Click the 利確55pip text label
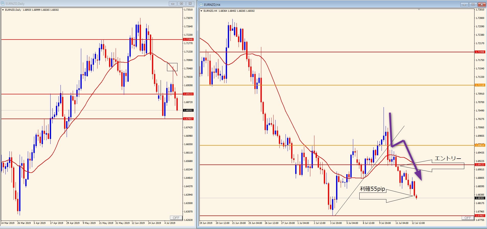The height and width of the screenshot is (229, 487). click(x=372, y=189)
